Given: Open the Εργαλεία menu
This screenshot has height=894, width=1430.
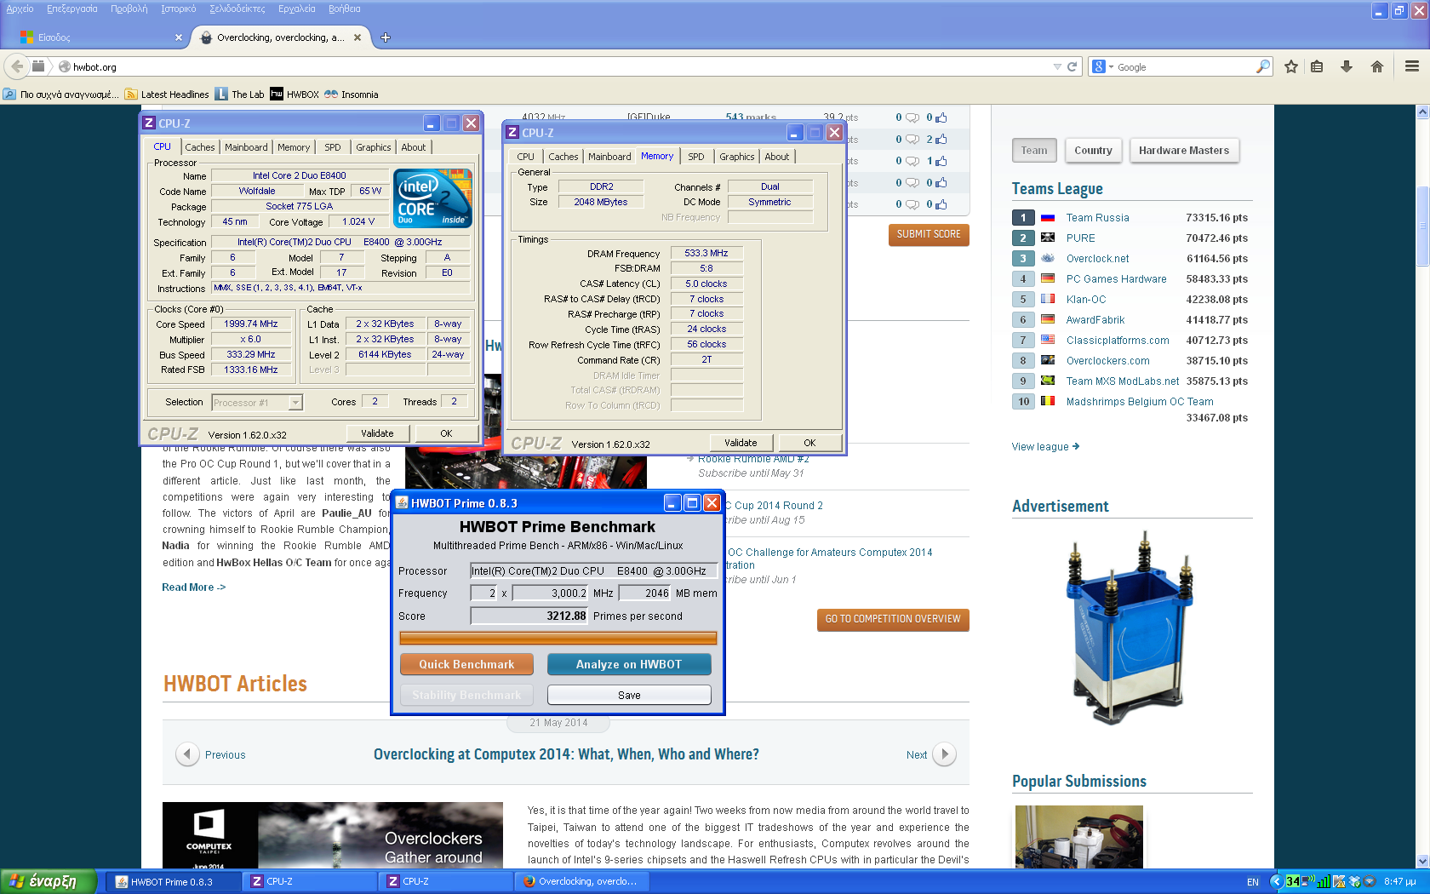Looking at the screenshot, I should point(296,9).
